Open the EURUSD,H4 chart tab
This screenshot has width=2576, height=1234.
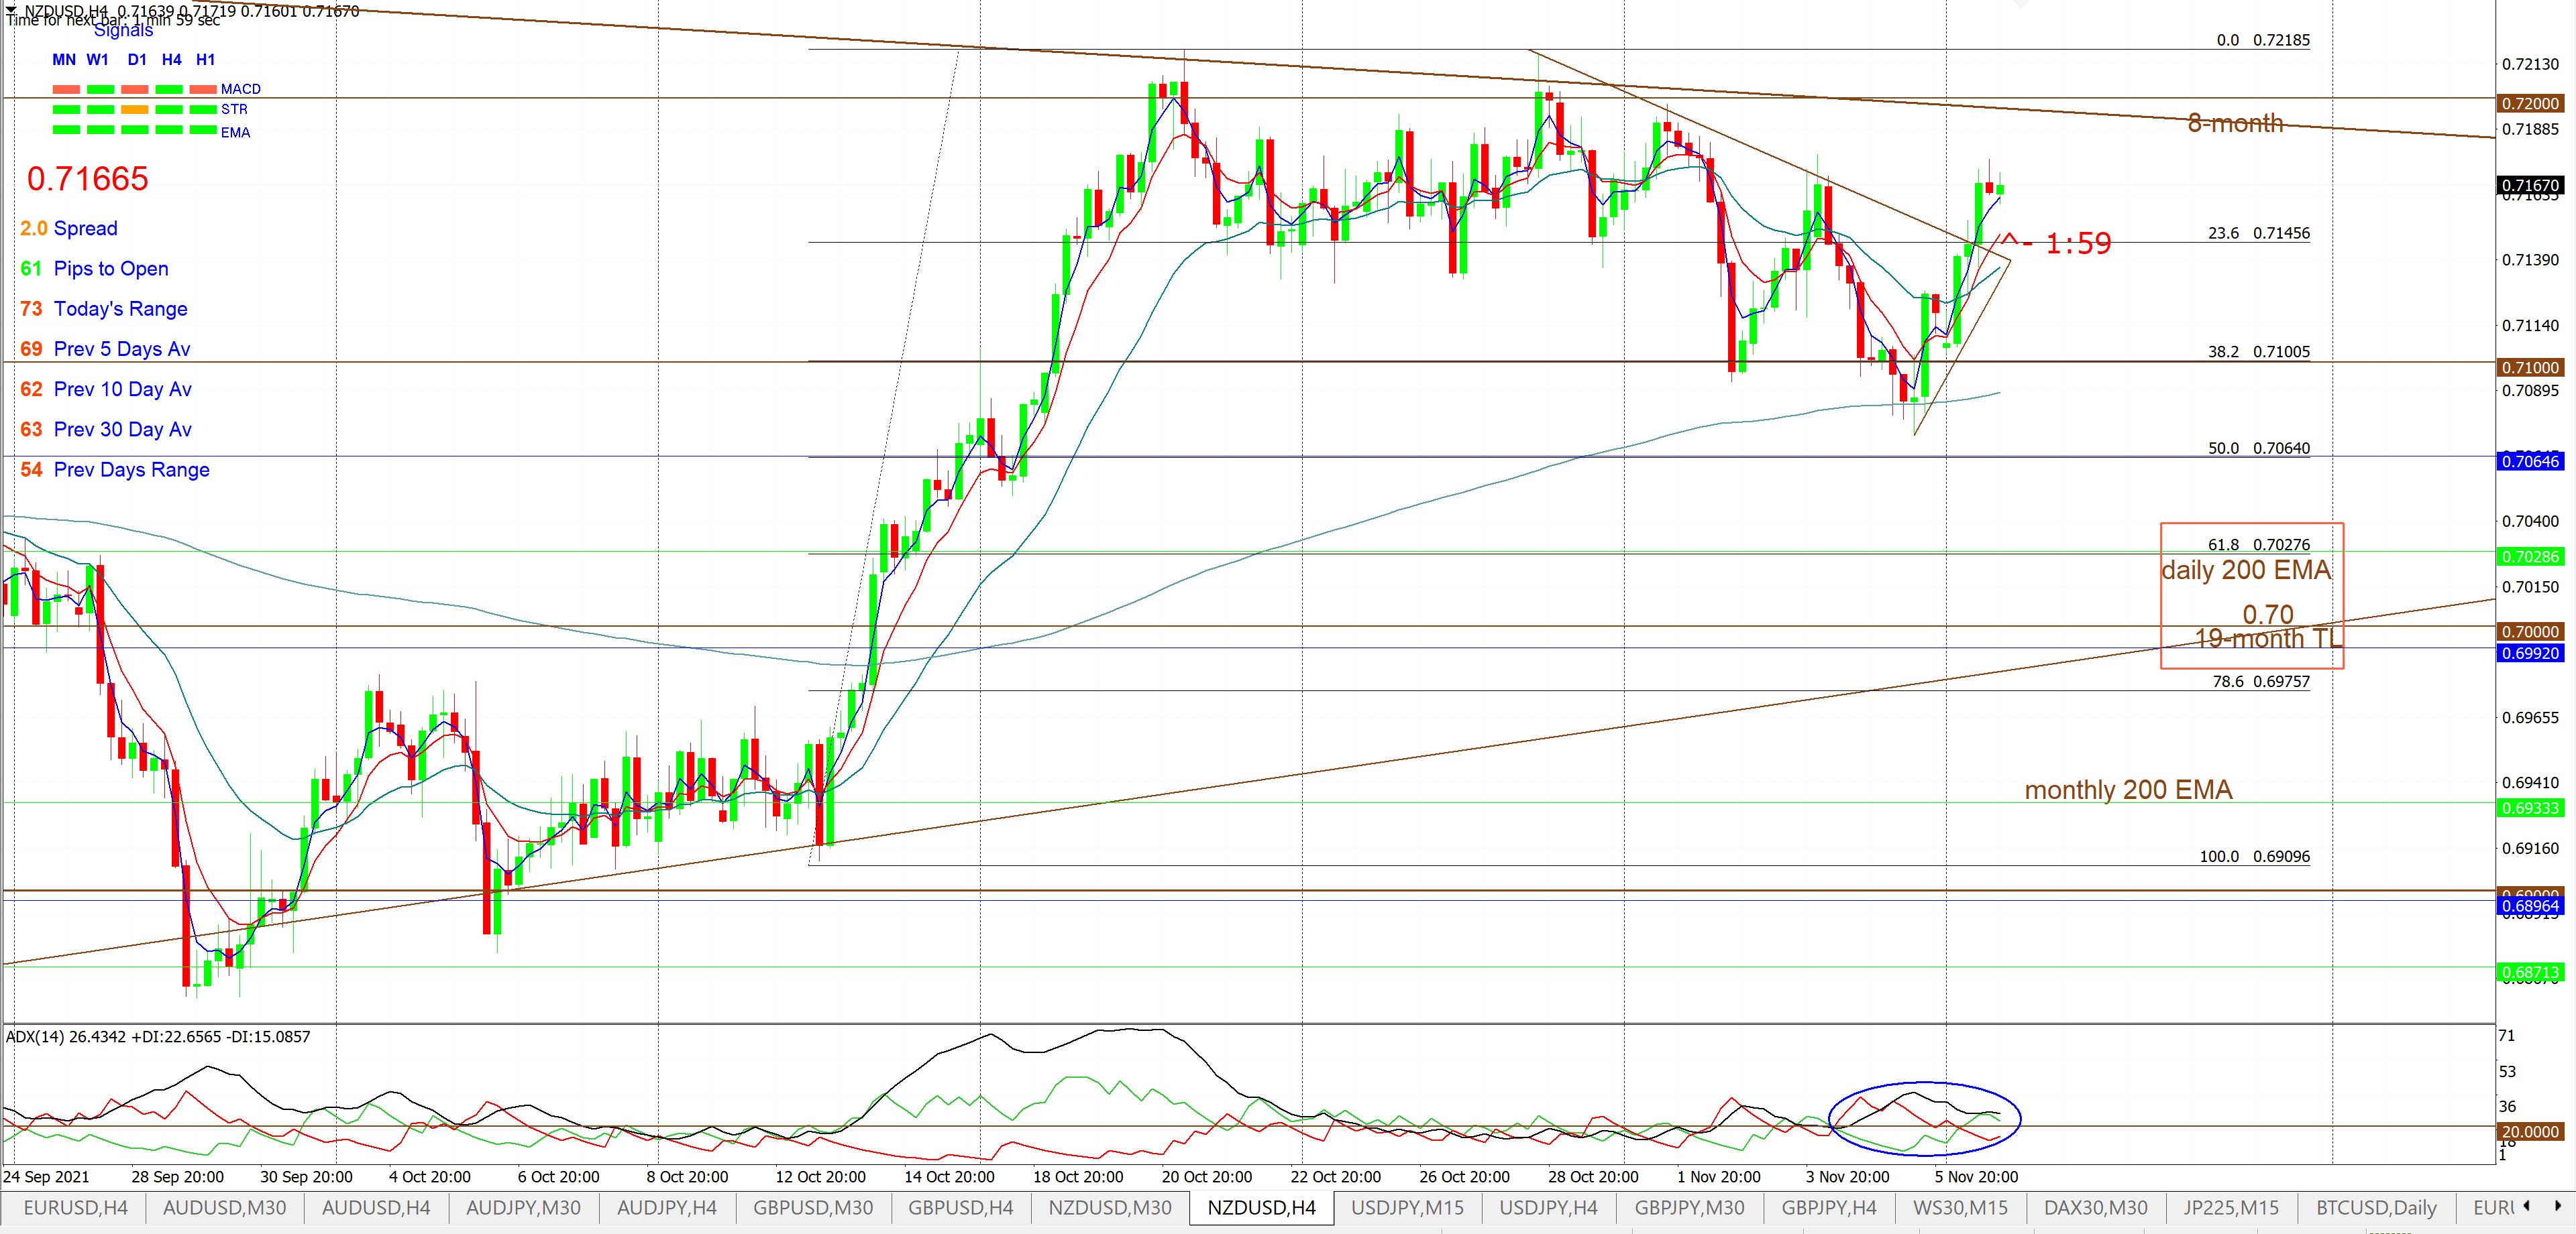pyautogui.click(x=75, y=1207)
